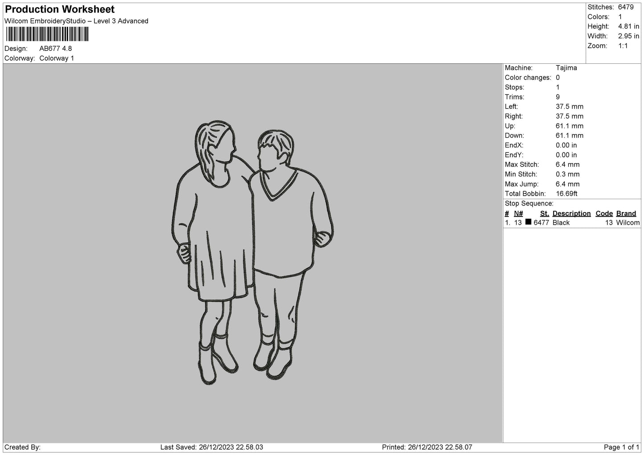This screenshot has height=455, width=644.
Task: Click the 'Machine:' label
Action: click(x=519, y=68)
